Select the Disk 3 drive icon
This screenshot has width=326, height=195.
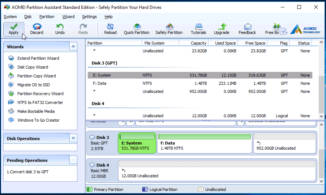pyautogui.click(x=92, y=137)
